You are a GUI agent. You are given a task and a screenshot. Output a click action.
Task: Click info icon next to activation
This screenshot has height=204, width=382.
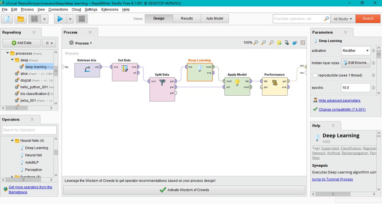coord(373,51)
